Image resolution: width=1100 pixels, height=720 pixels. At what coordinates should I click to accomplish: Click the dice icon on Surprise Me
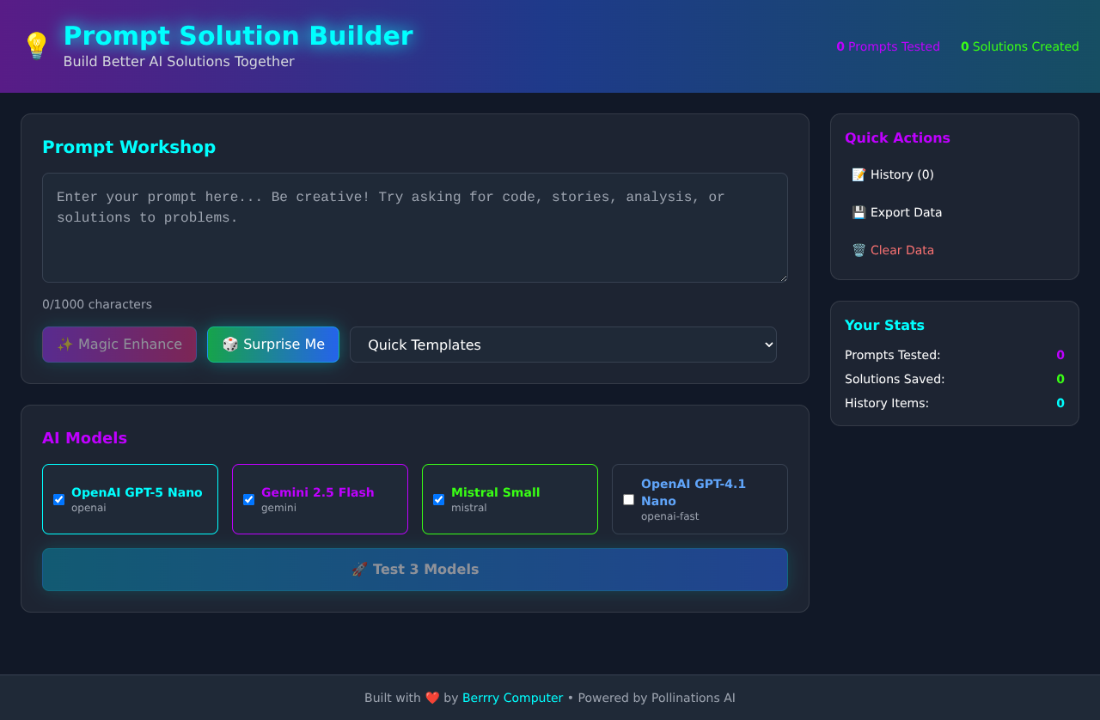pos(229,344)
